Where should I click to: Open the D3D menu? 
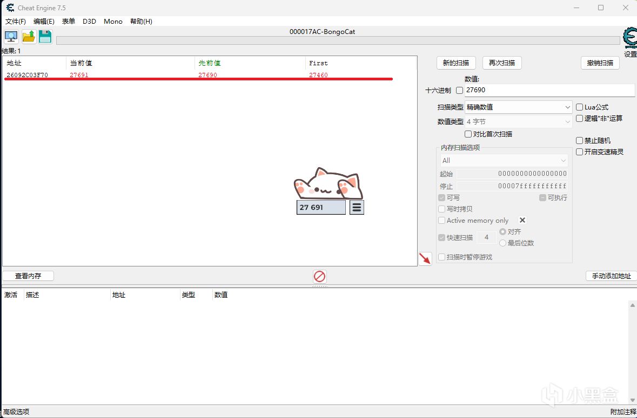tap(89, 22)
